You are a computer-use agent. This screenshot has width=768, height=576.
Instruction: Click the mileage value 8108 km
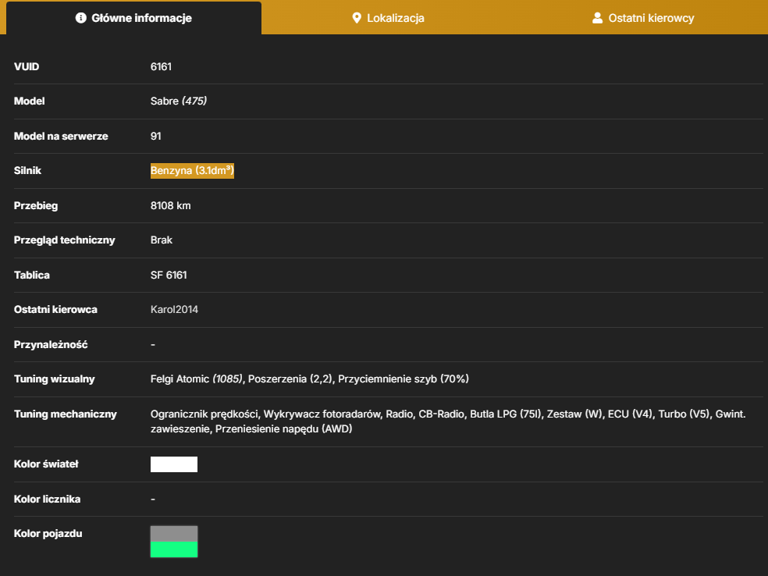(170, 206)
